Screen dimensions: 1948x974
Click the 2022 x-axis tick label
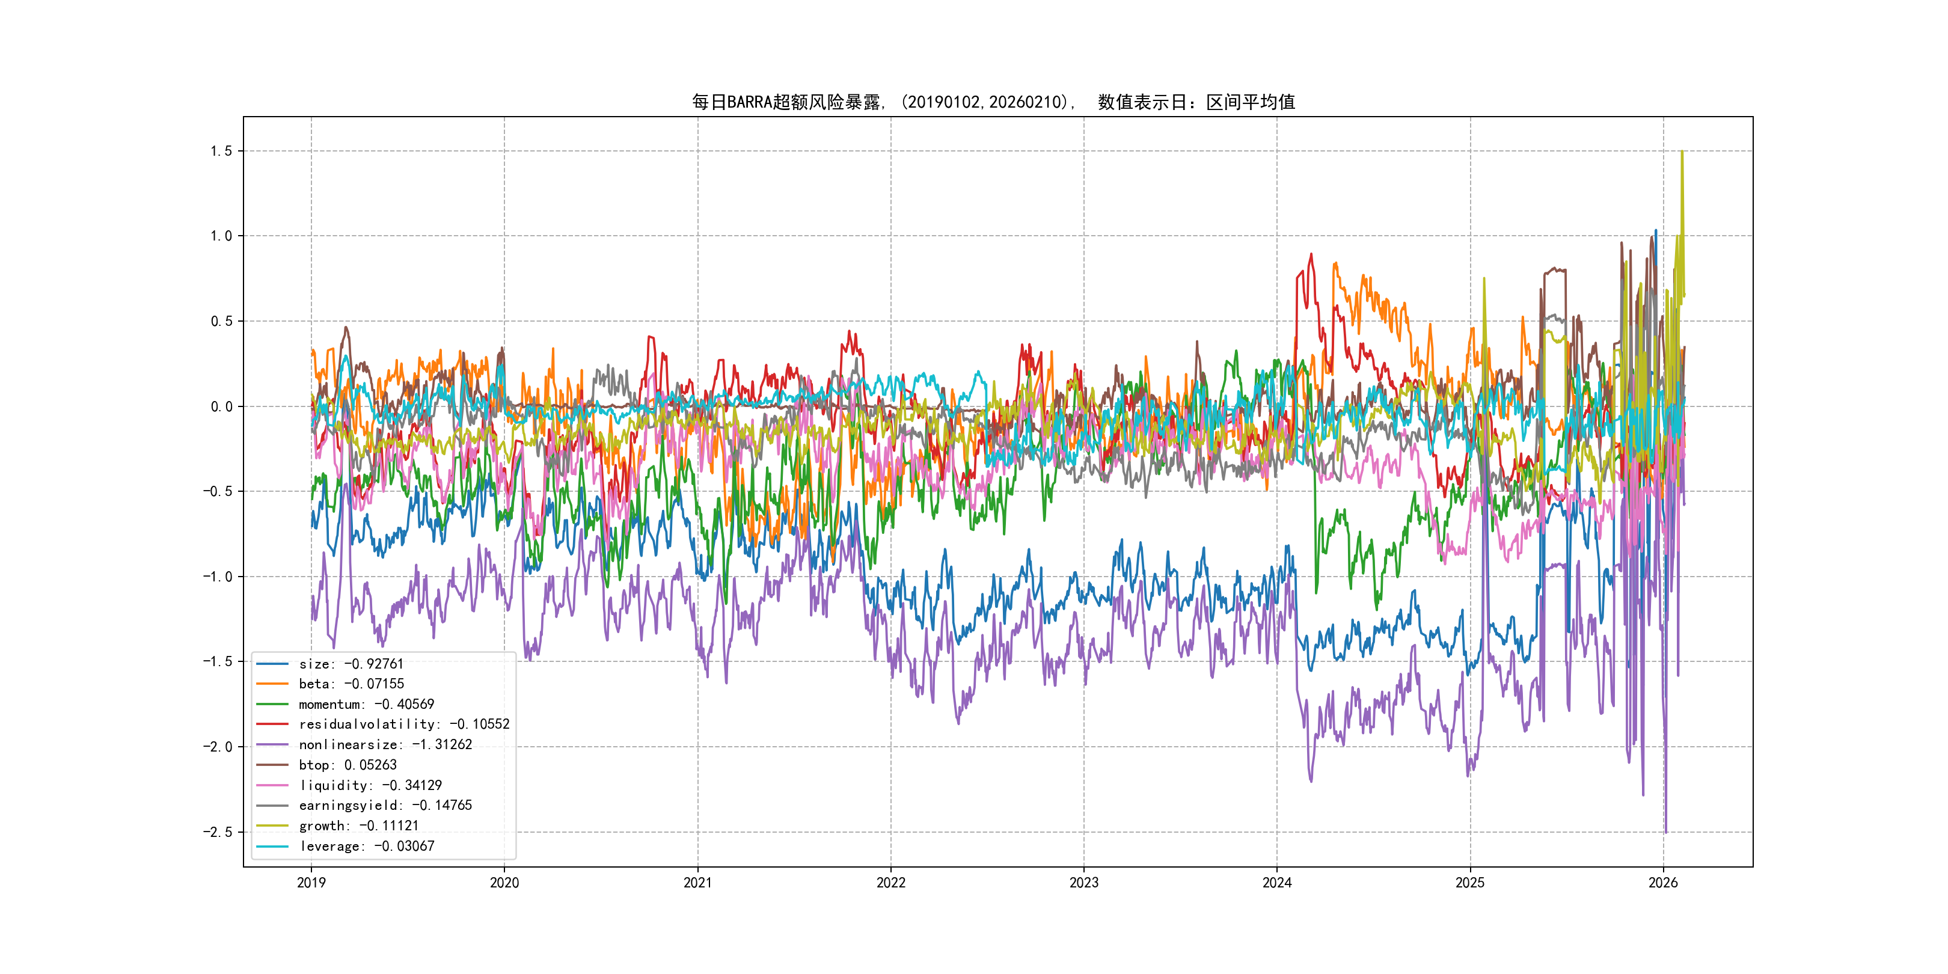(x=890, y=883)
